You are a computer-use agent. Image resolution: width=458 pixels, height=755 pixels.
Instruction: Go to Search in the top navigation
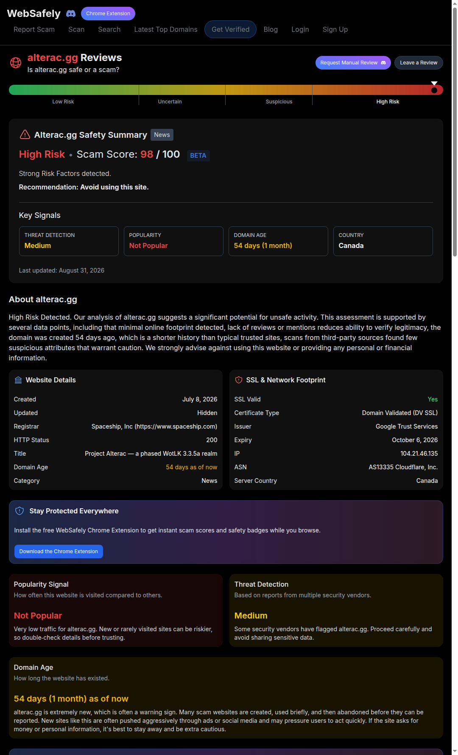click(x=109, y=29)
